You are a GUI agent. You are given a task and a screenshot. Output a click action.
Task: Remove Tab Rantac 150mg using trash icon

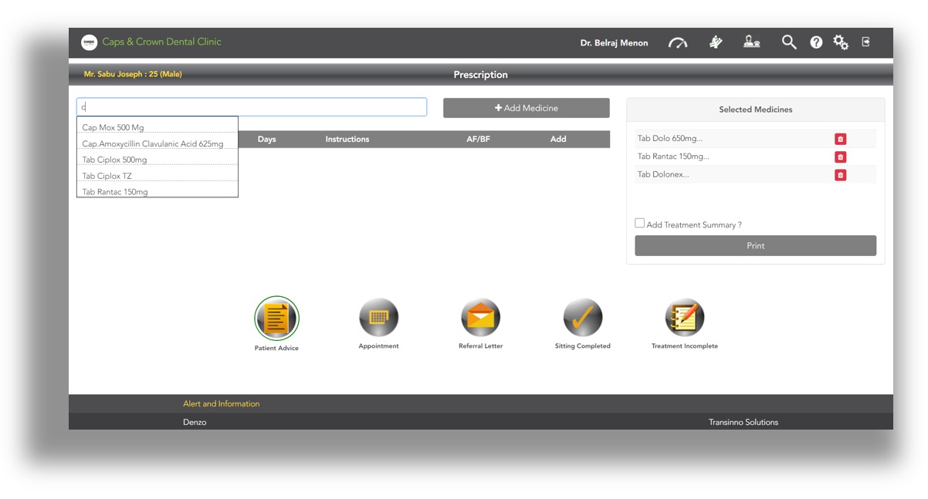tap(840, 157)
